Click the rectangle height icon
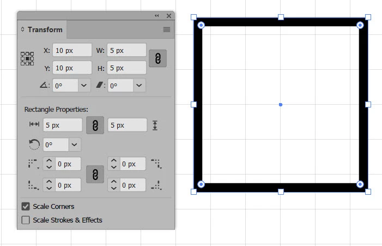Screen dimensions: 382x246 point(155,125)
